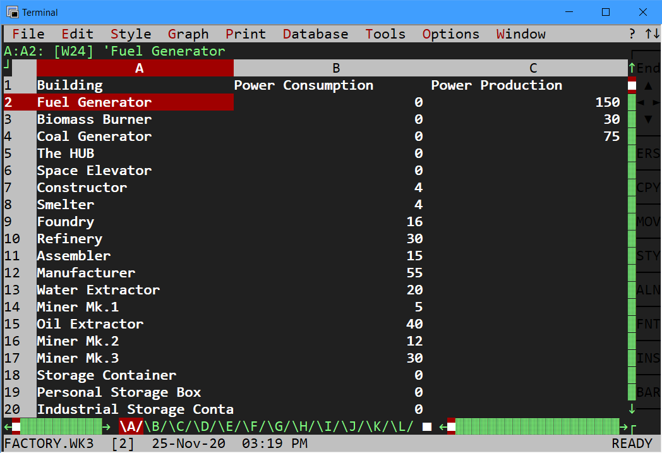Open the Style menu
The height and width of the screenshot is (453, 662).
point(131,33)
